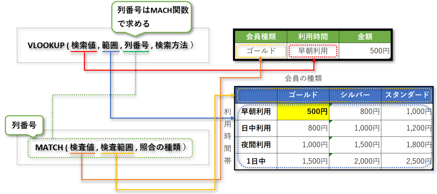Click the 範囲 argument of VLOOKUP
The width and height of the screenshot is (437, 194).
111,45
